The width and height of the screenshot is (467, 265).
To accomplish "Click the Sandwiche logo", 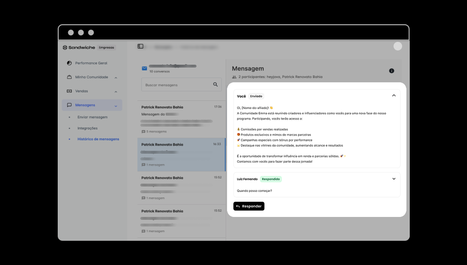I will click(x=79, y=48).
